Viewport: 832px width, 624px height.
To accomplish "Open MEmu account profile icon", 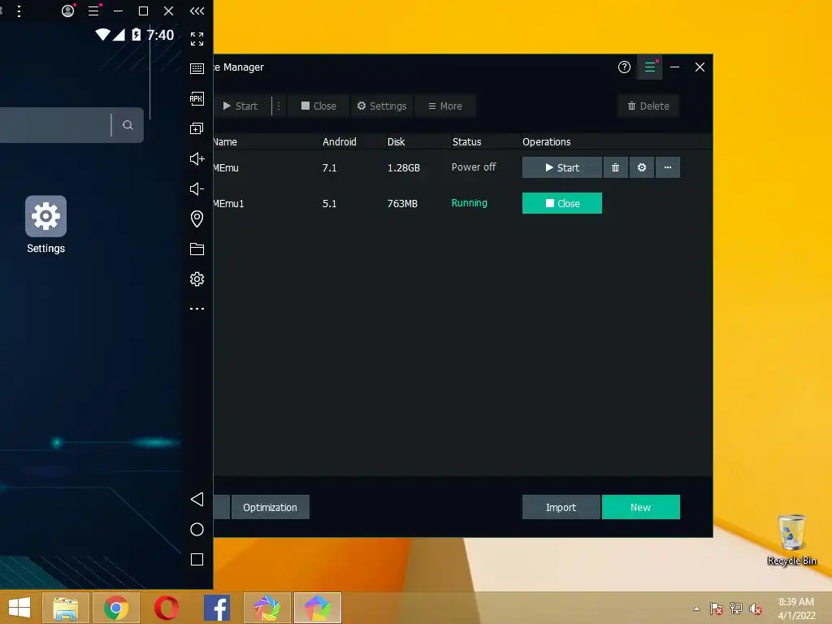I will tap(68, 11).
